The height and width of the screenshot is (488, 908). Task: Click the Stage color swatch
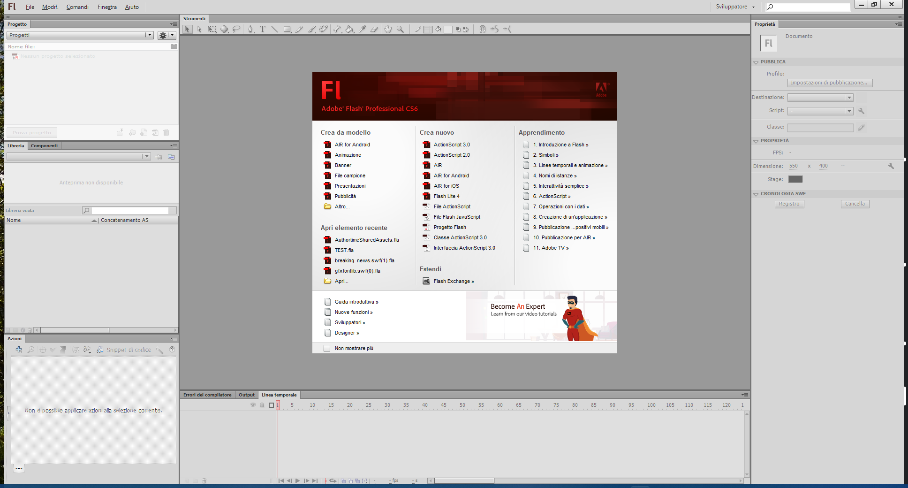(x=795, y=179)
